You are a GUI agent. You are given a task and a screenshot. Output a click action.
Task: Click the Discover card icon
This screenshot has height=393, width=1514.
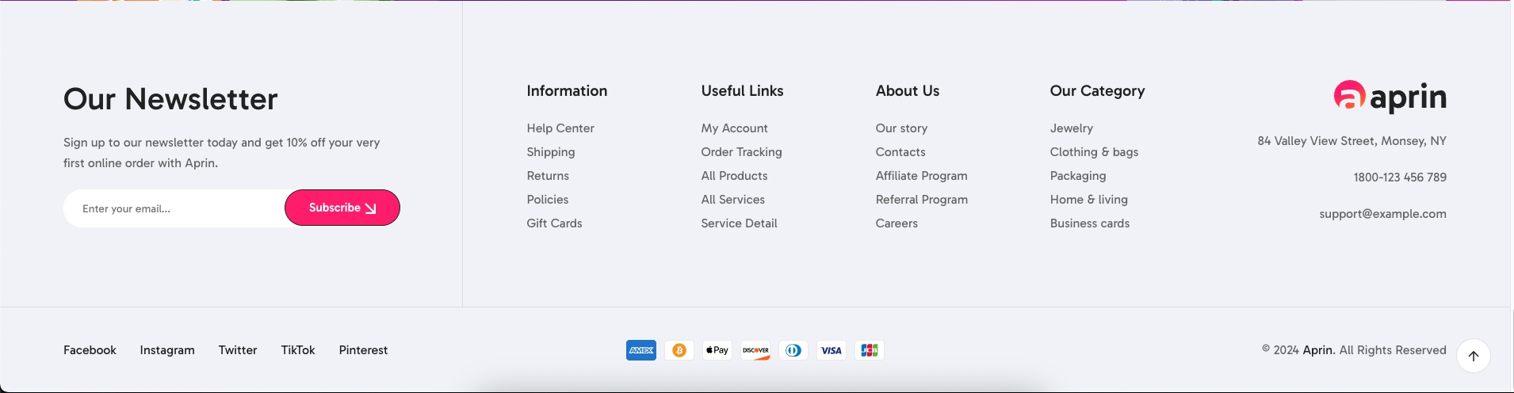[755, 350]
